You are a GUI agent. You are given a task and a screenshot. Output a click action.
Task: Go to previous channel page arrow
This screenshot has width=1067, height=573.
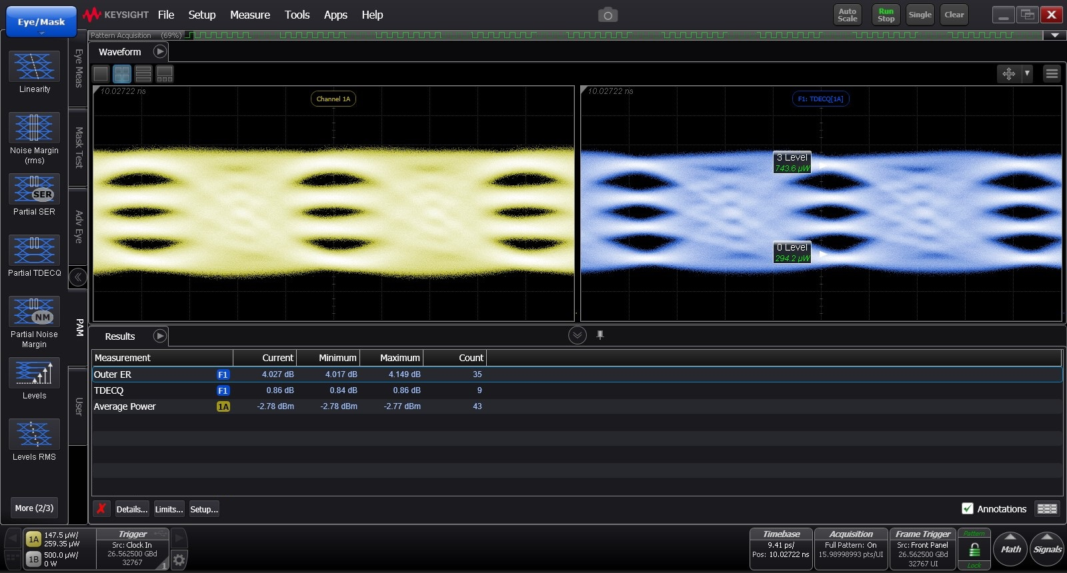pos(13,538)
